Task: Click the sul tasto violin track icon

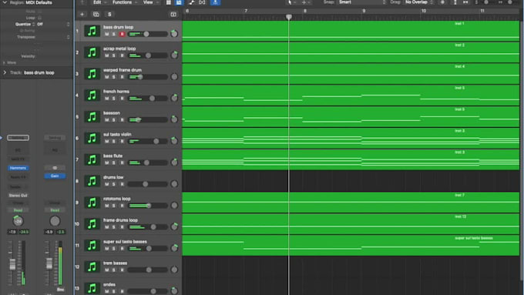Action: point(92,139)
